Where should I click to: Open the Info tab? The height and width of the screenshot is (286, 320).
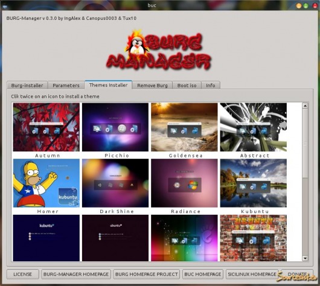point(211,85)
